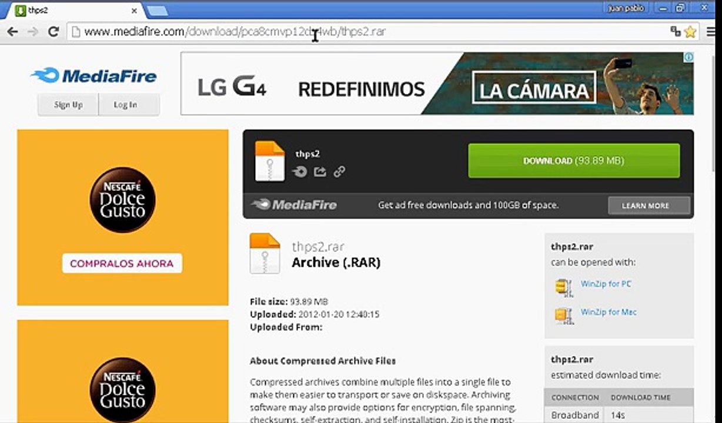Click the share icon under thps2
722x423 pixels.
(x=320, y=172)
